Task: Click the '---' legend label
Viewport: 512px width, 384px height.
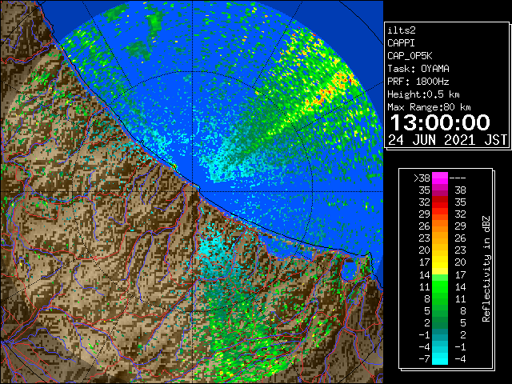Action: pyautogui.click(x=458, y=178)
